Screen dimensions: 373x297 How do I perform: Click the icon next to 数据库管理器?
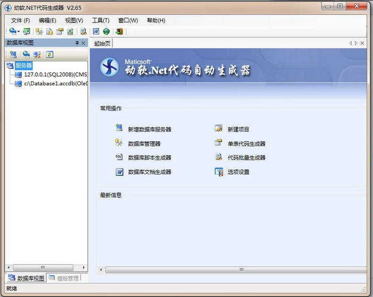[x=119, y=142]
